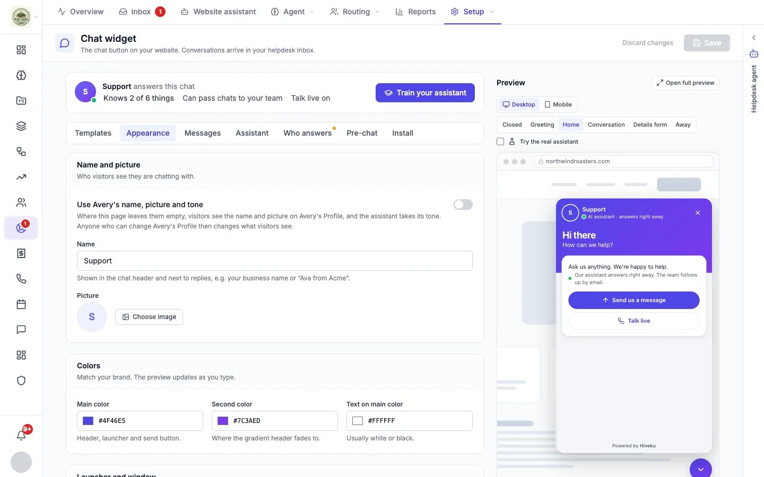Image resolution: width=764 pixels, height=477 pixels.
Task: Show the Away preview state
Action: pyautogui.click(x=683, y=125)
